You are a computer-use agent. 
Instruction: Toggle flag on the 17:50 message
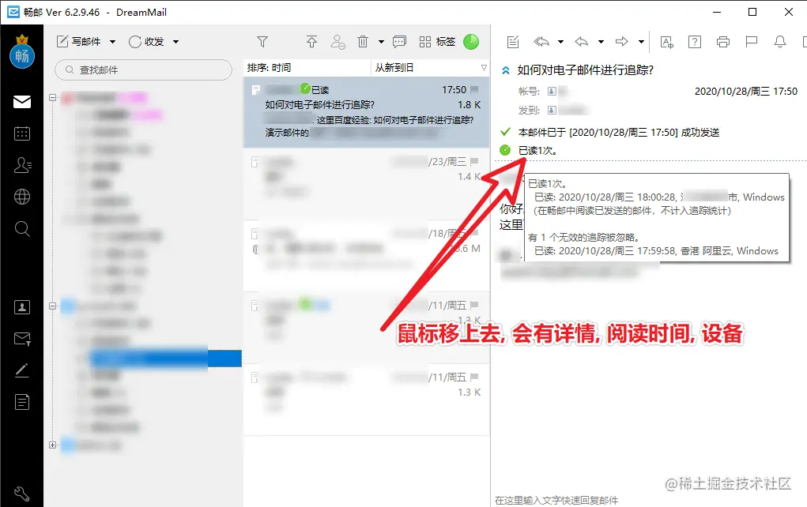coord(474,89)
